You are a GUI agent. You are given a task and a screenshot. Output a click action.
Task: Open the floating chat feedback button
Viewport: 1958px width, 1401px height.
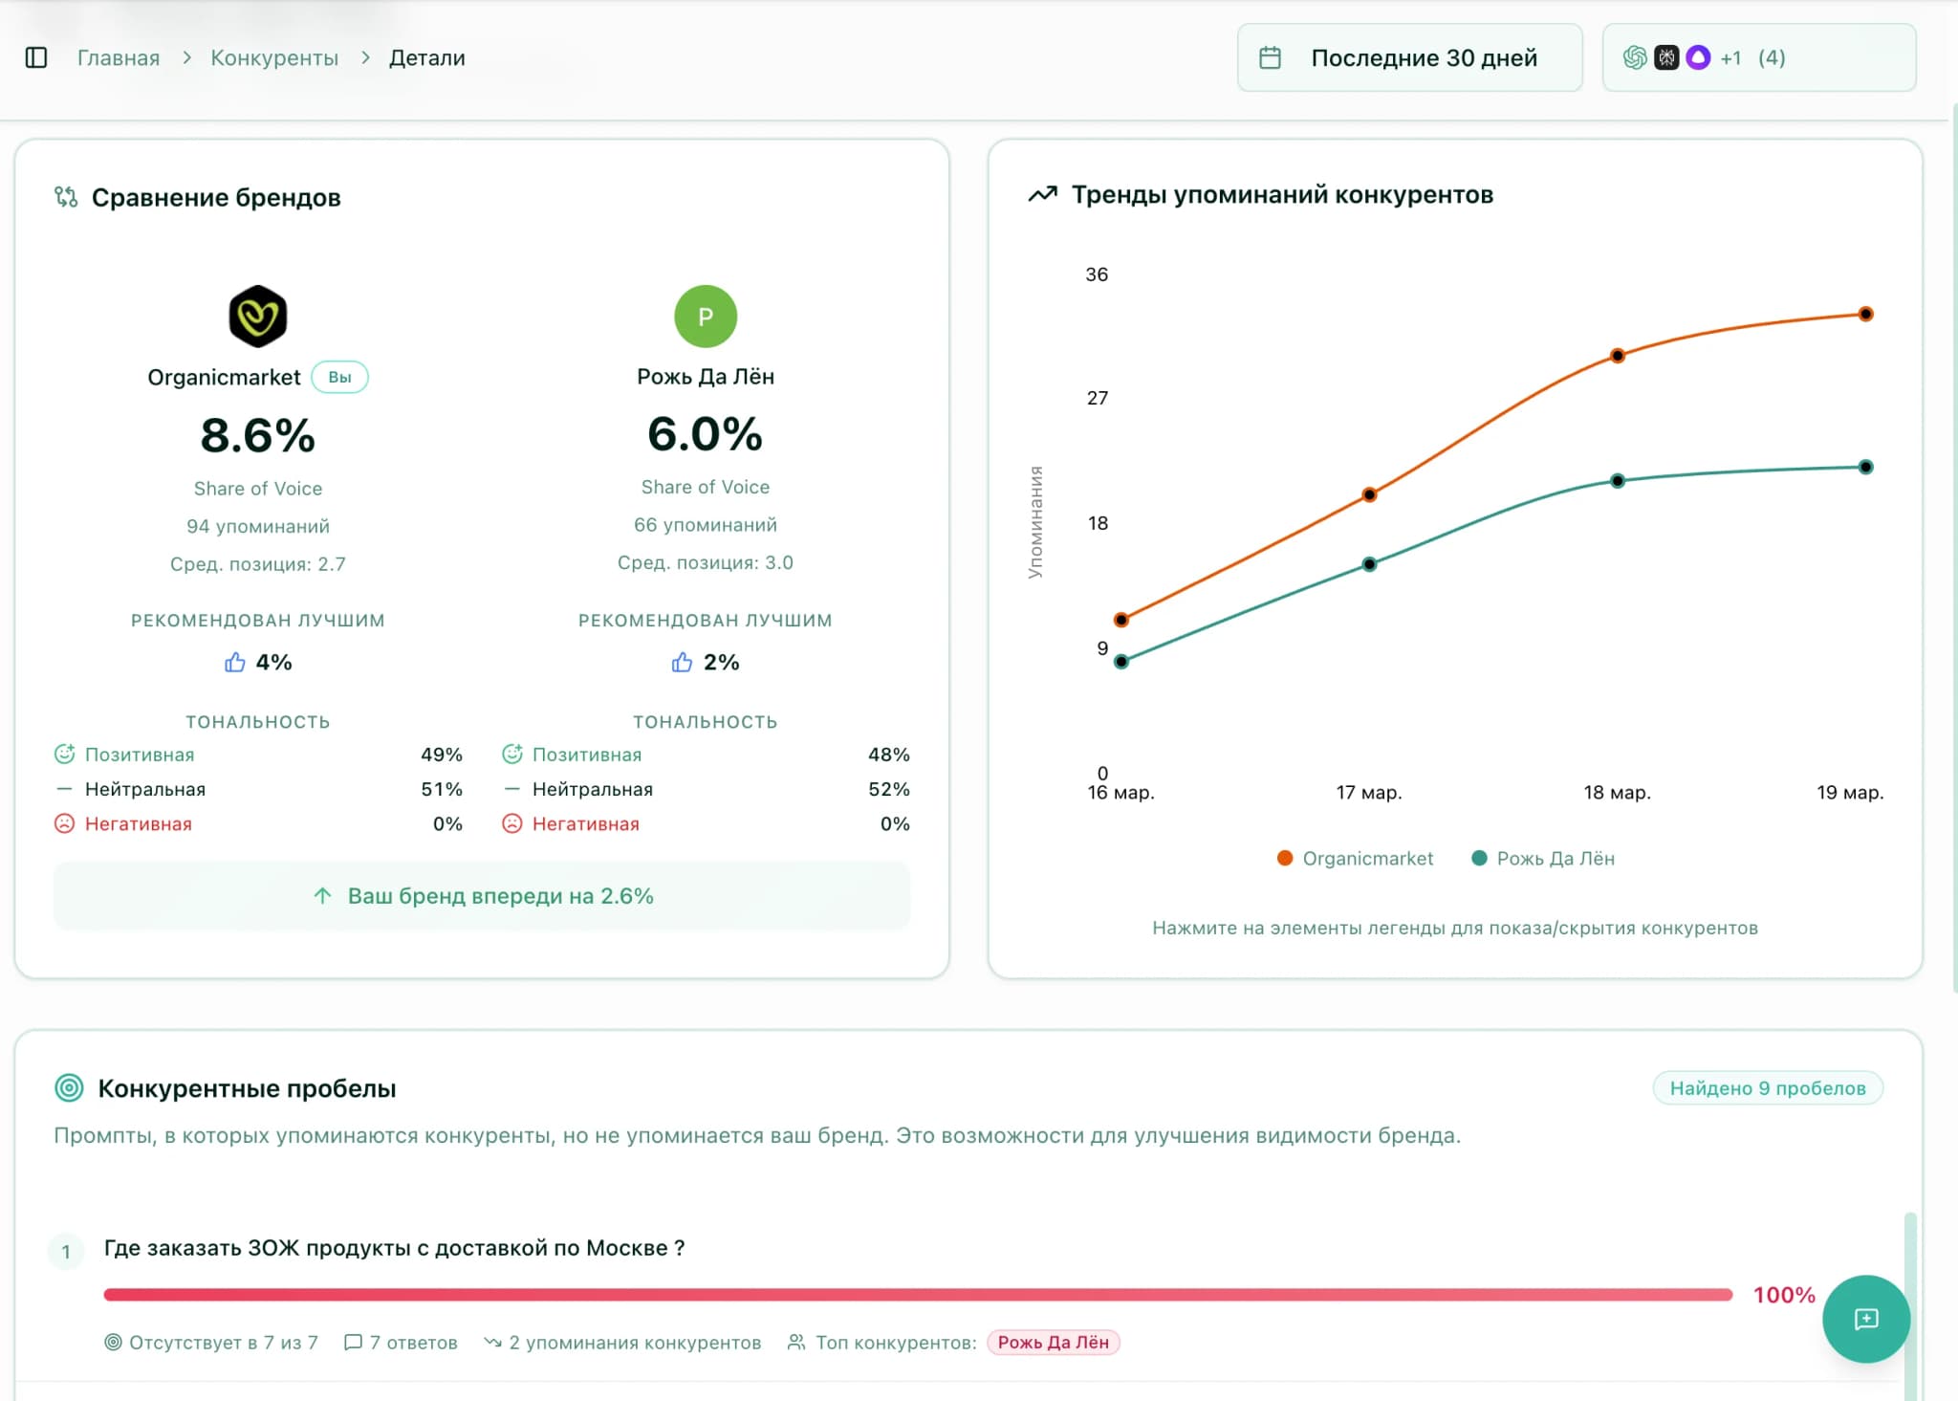pos(1865,1319)
